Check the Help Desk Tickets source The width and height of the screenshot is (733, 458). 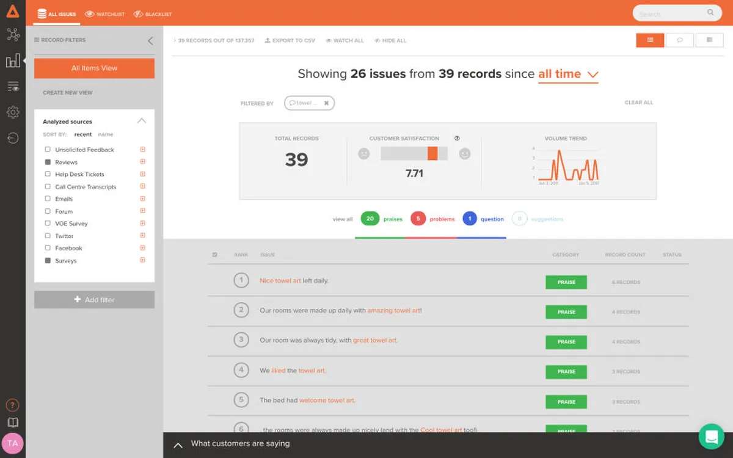coord(48,174)
